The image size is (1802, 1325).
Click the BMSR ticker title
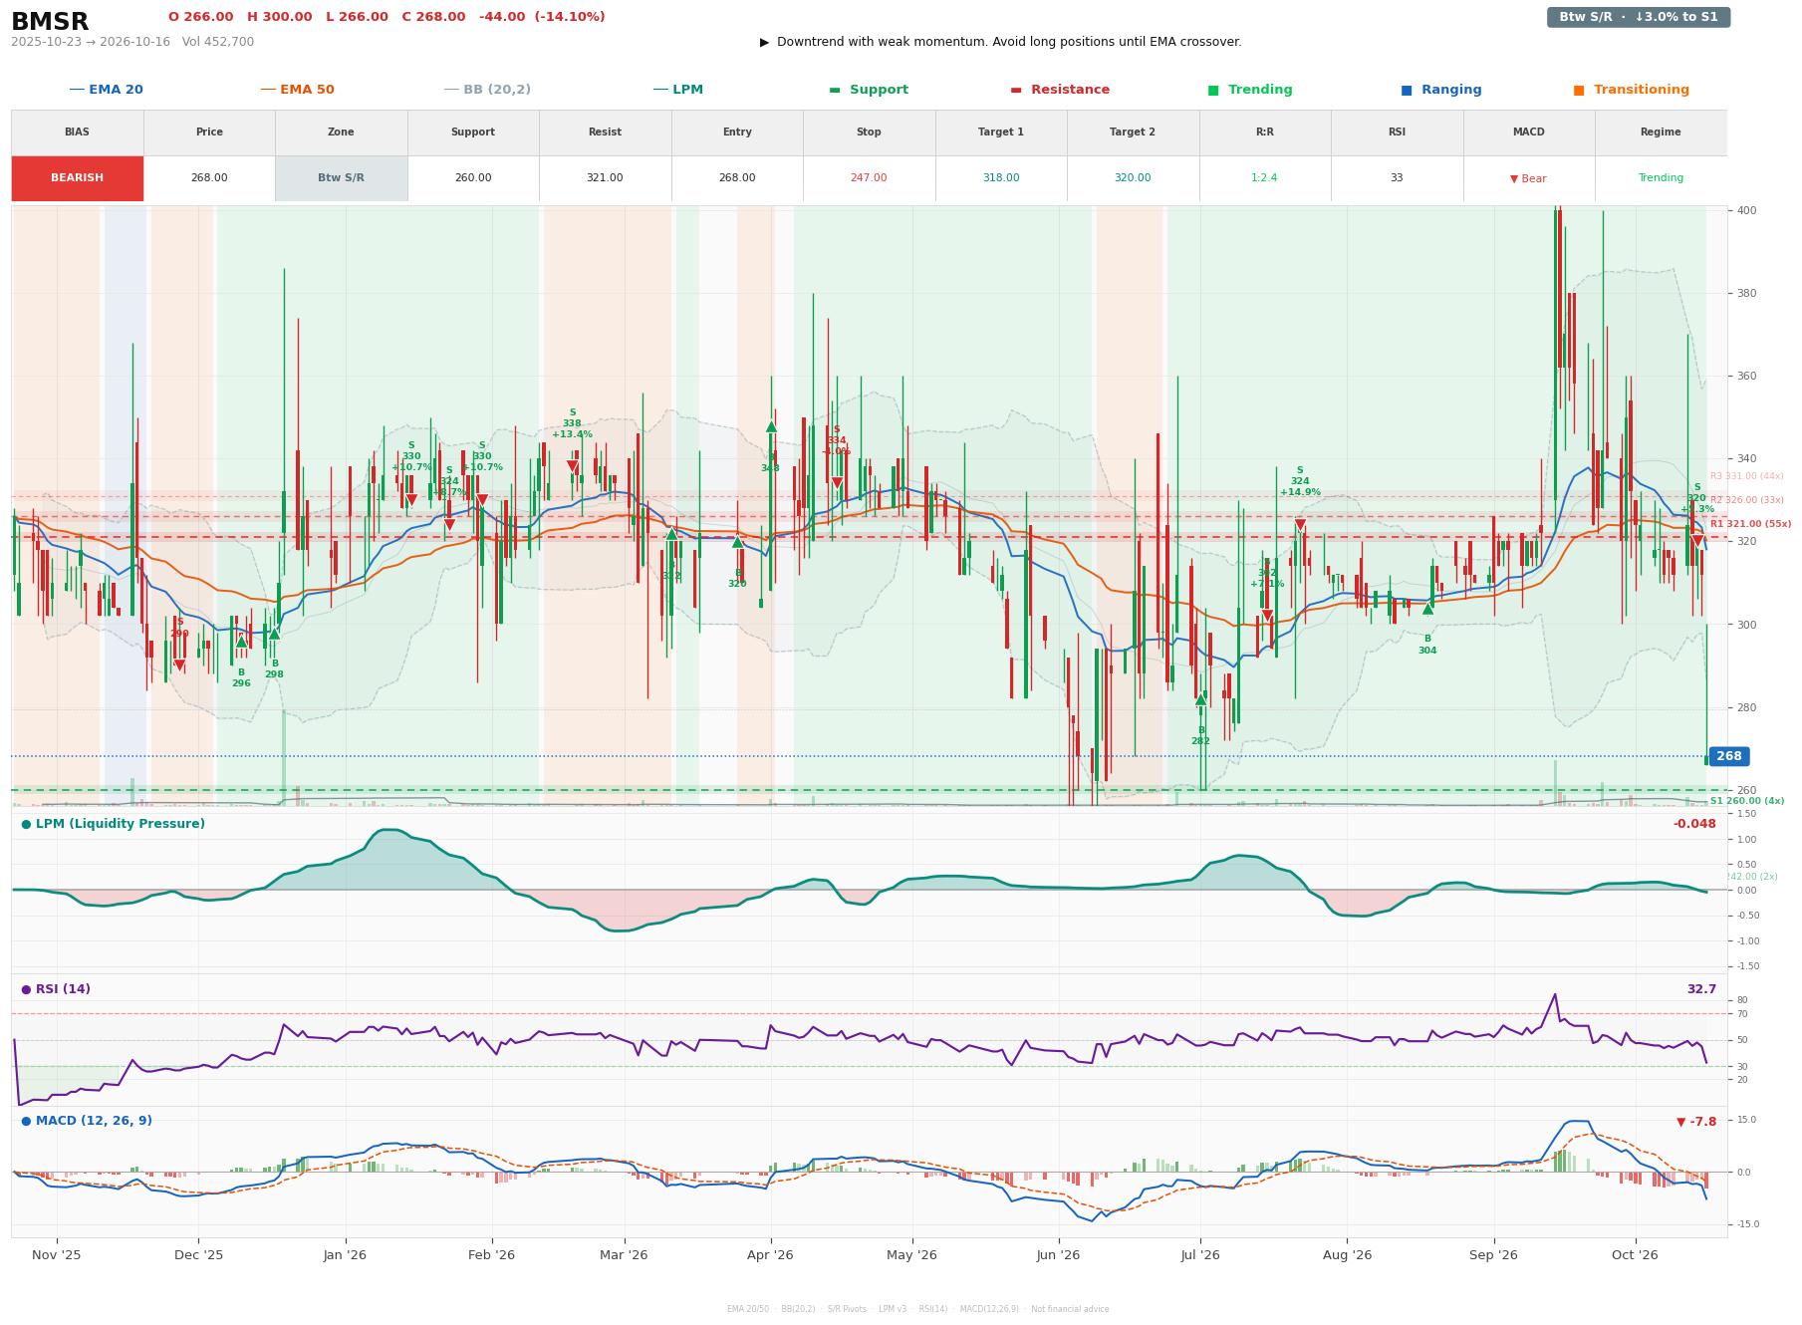tap(50, 22)
